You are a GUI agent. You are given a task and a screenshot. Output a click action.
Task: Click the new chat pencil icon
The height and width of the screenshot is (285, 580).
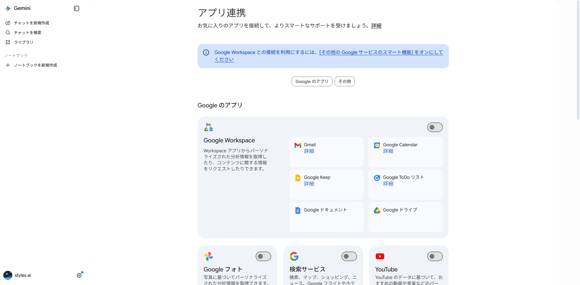(8, 23)
